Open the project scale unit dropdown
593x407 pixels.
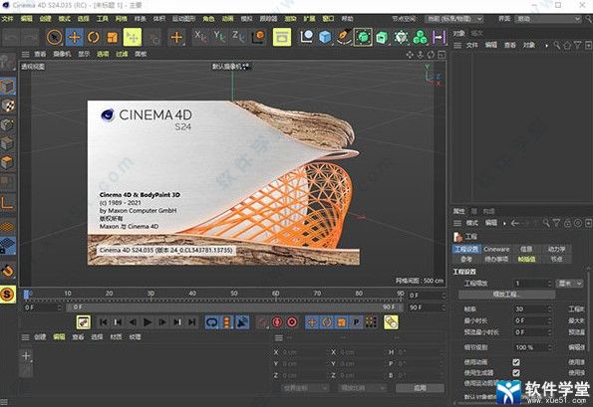pos(569,284)
